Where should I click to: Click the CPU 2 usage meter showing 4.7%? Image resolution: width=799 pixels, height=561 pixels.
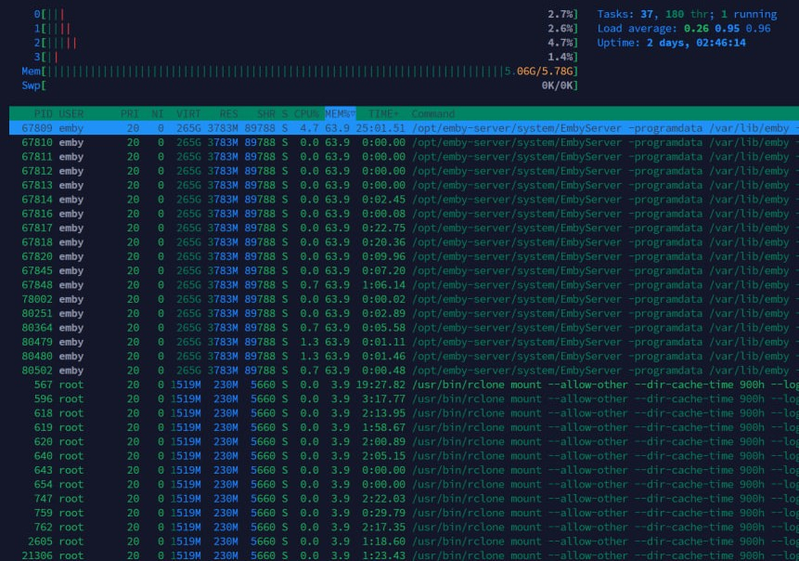(305, 43)
